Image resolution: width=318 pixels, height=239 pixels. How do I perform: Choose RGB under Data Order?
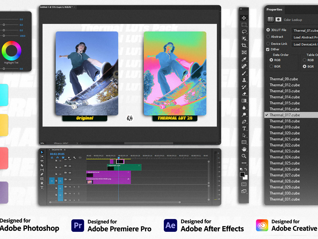click(271, 60)
